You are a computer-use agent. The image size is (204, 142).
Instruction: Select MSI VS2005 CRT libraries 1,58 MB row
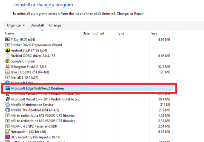tap(88, 115)
